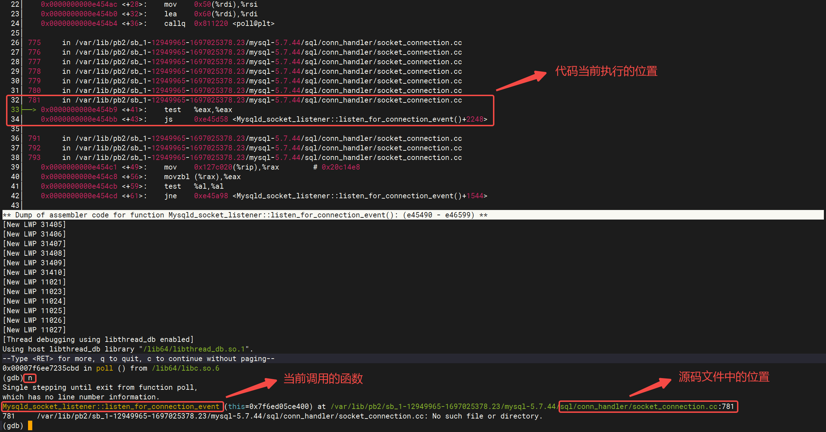This screenshot has width=826, height=432.
Task: Click the current-instruction arrow at line 33
Action: click(29, 110)
